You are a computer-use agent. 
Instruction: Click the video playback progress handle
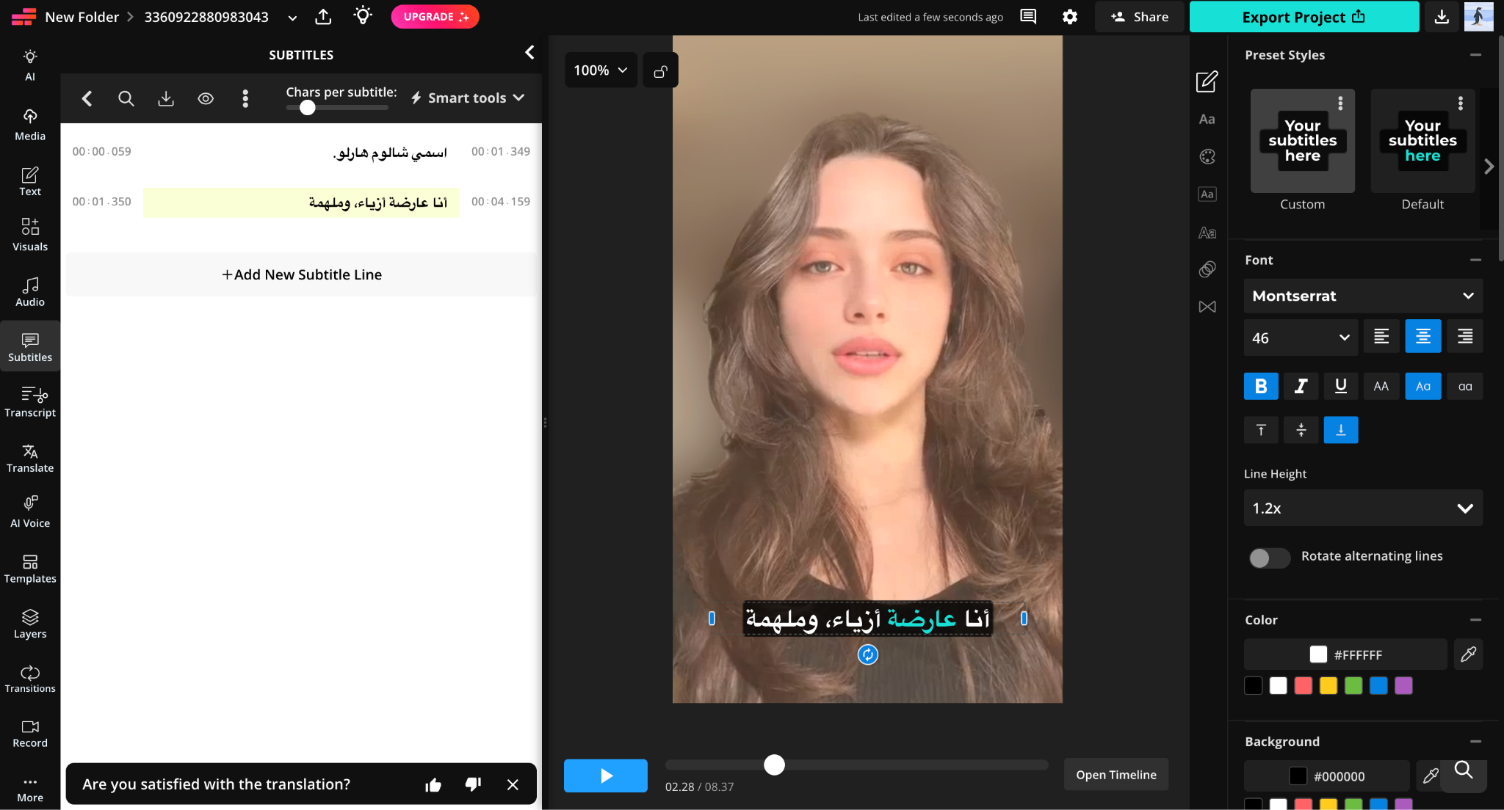(x=774, y=765)
